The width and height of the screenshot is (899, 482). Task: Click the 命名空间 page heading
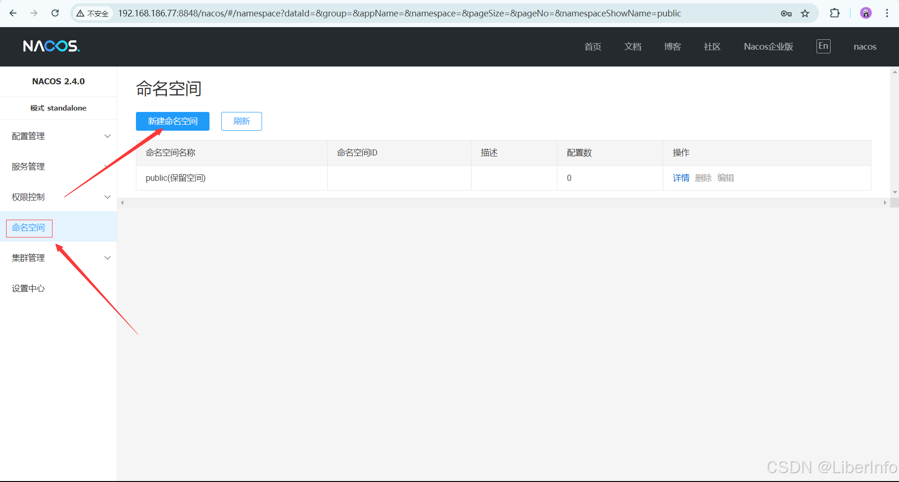click(x=169, y=89)
